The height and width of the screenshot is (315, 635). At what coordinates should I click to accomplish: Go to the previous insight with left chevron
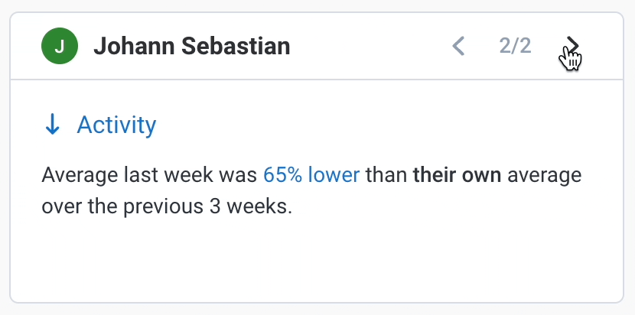pos(458,46)
